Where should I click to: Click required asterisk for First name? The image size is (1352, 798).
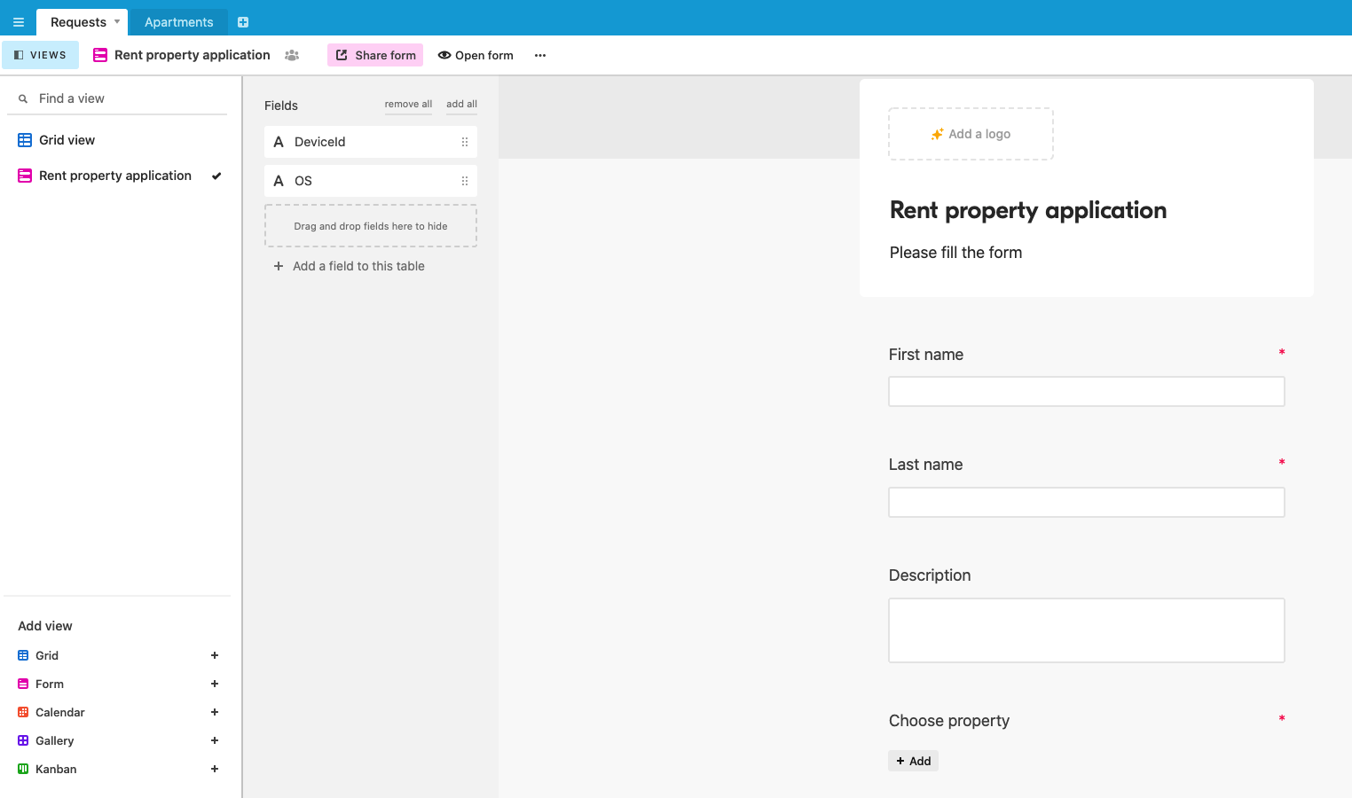coord(1282,353)
